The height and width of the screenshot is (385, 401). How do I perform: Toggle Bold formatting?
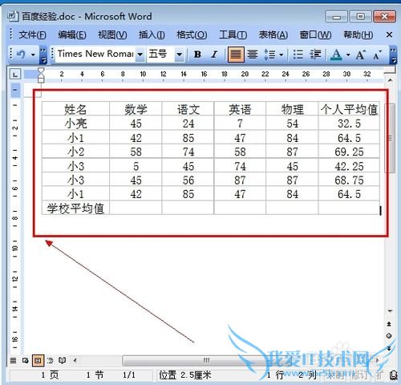tap(197, 55)
